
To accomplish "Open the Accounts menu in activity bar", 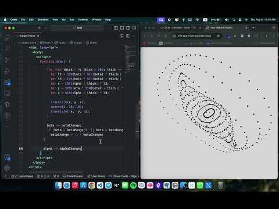I will tap(7, 157).
